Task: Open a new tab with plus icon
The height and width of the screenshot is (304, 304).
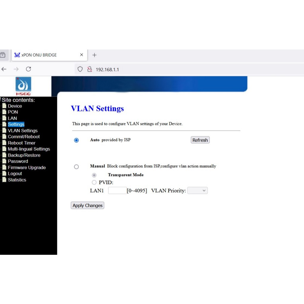Action: pos(94,55)
